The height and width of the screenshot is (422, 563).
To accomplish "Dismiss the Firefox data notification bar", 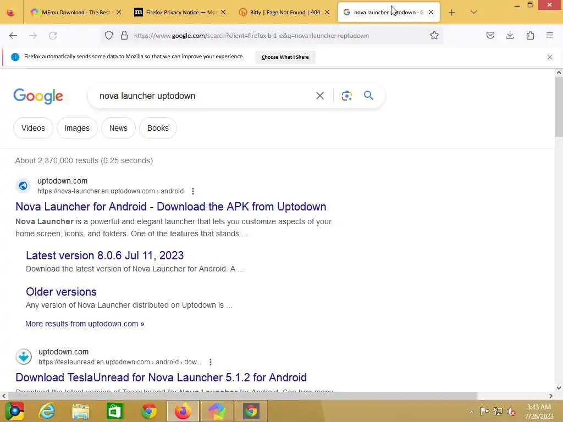I will click(x=549, y=57).
